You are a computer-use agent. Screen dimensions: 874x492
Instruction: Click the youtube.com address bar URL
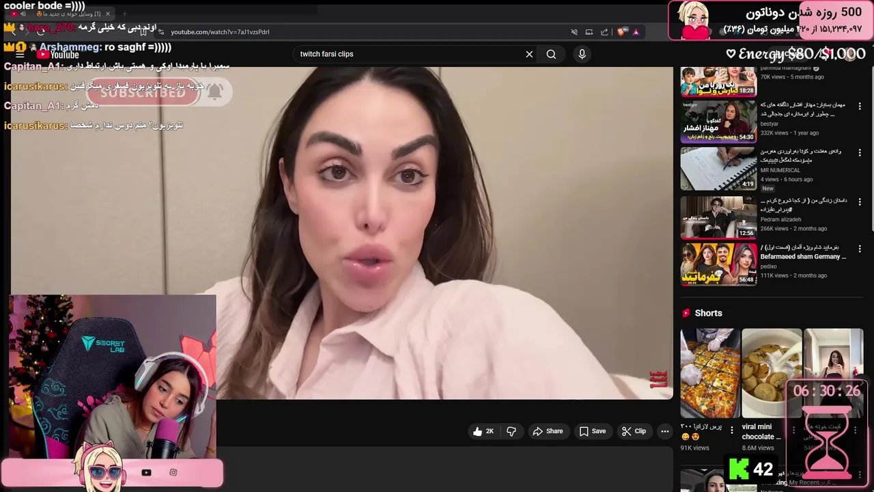(x=220, y=31)
